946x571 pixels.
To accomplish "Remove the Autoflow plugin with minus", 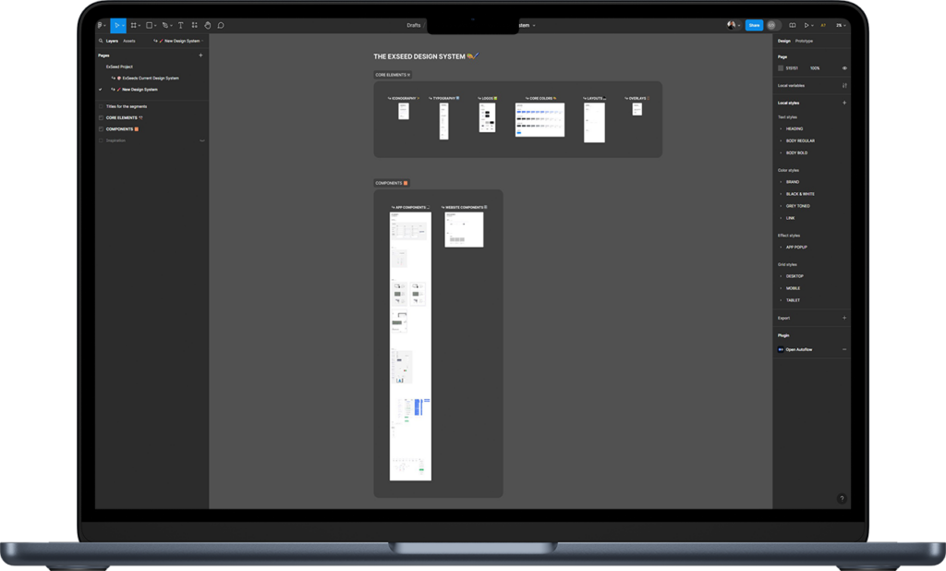I will click(844, 349).
